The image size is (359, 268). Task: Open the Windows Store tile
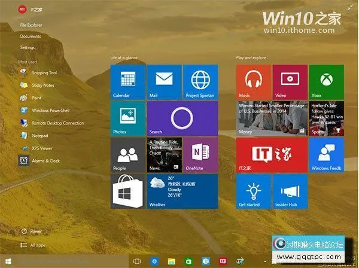tap(127, 191)
